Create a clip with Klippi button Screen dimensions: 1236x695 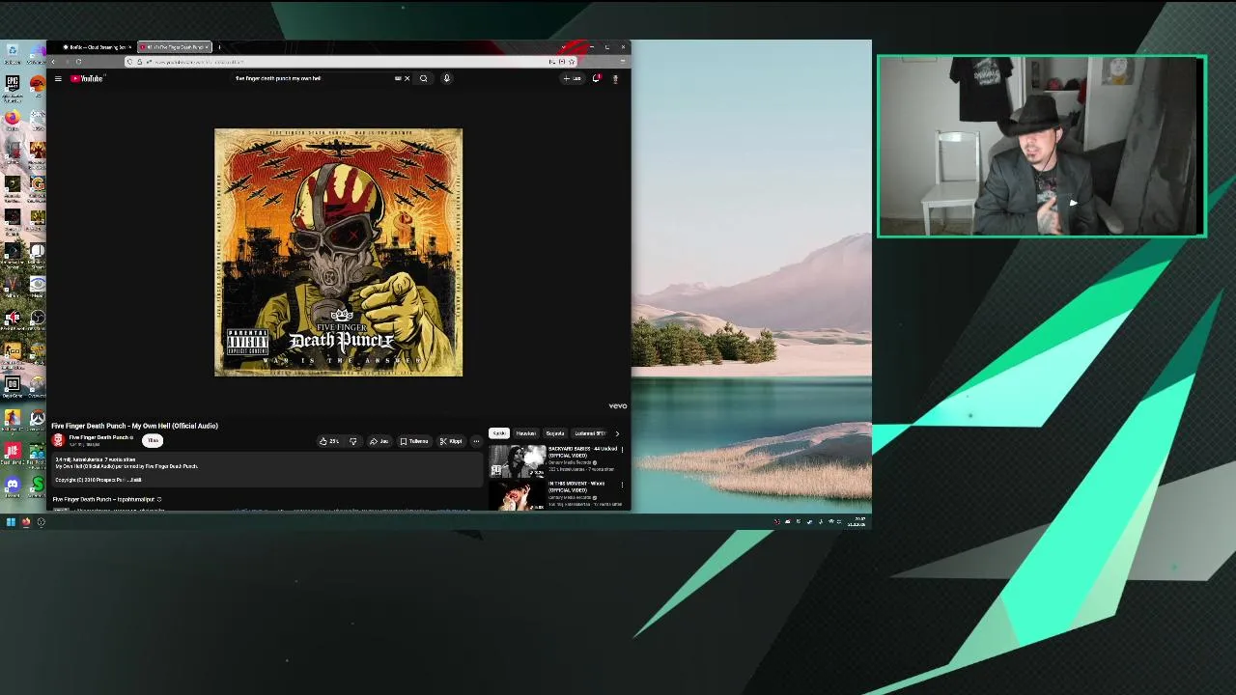click(451, 441)
